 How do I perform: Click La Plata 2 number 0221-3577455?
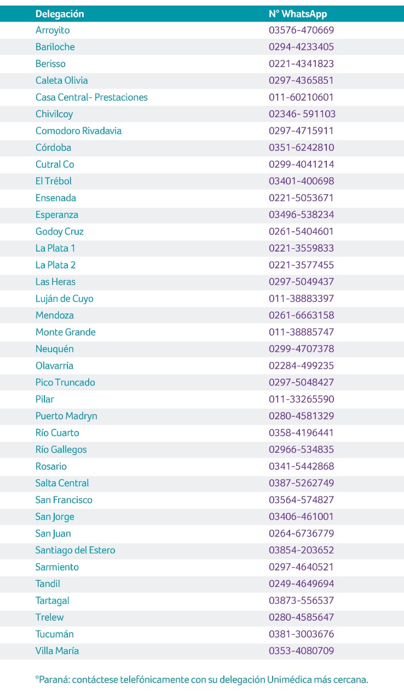[301, 265]
